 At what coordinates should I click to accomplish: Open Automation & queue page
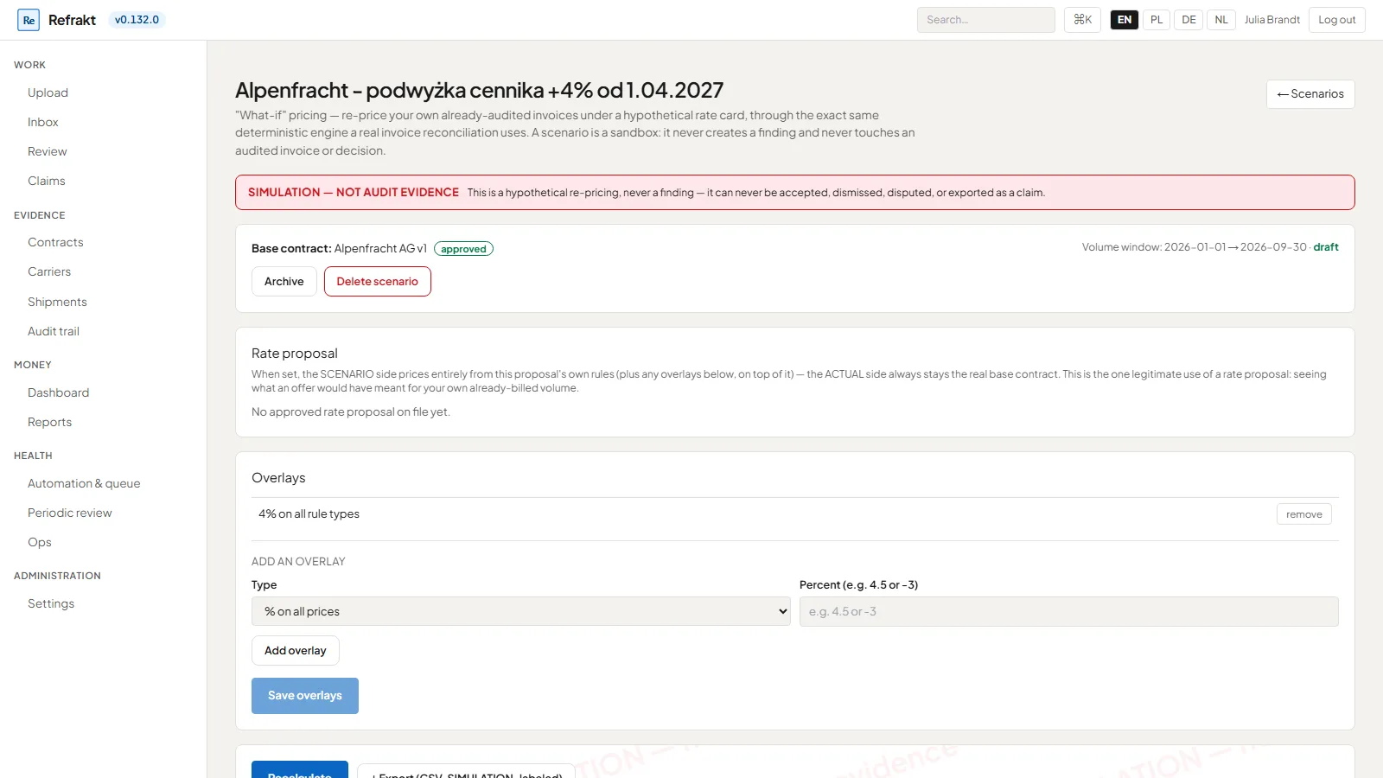[84, 483]
